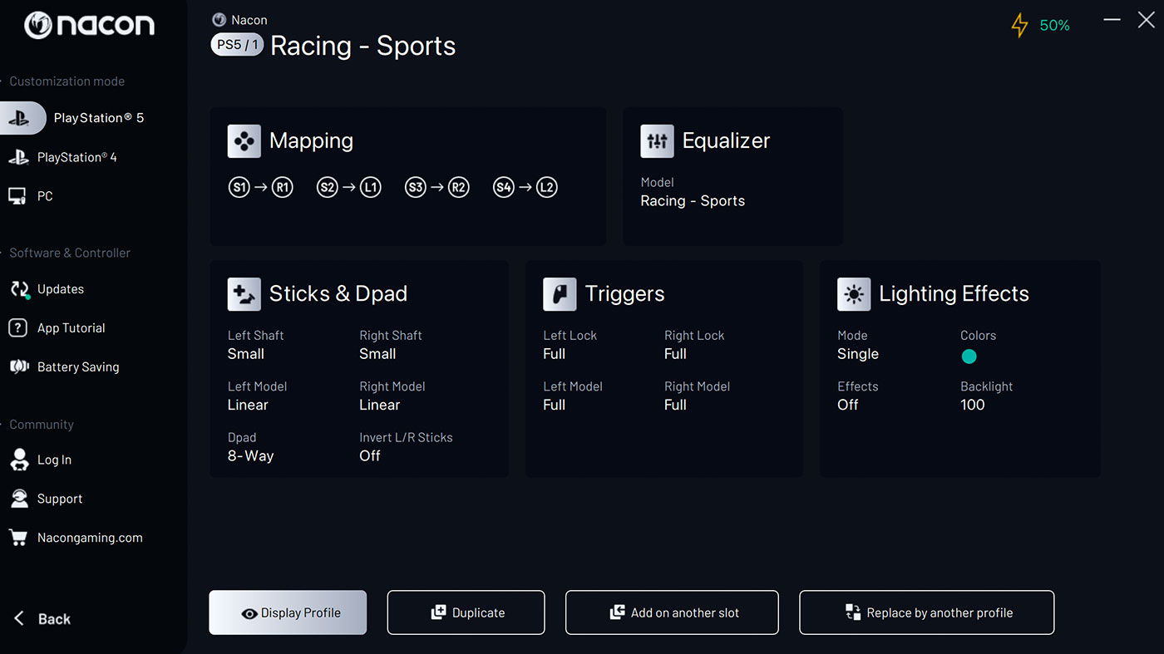Duplicate the current profile
The width and height of the screenshot is (1164, 654).
pyautogui.click(x=466, y=612)
